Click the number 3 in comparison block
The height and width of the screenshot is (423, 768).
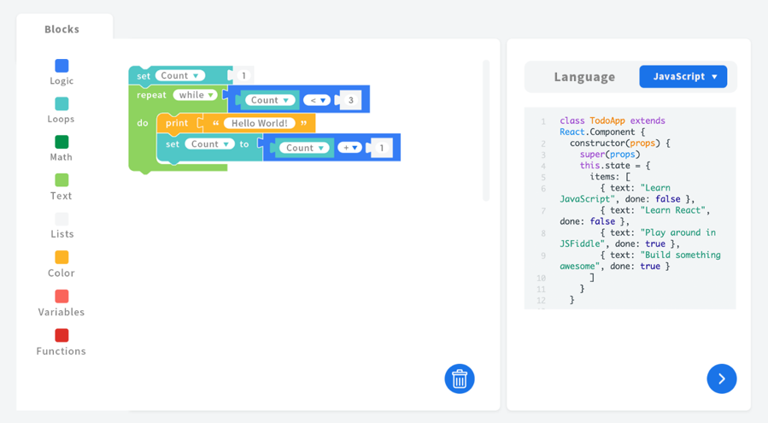pos(351,100)
